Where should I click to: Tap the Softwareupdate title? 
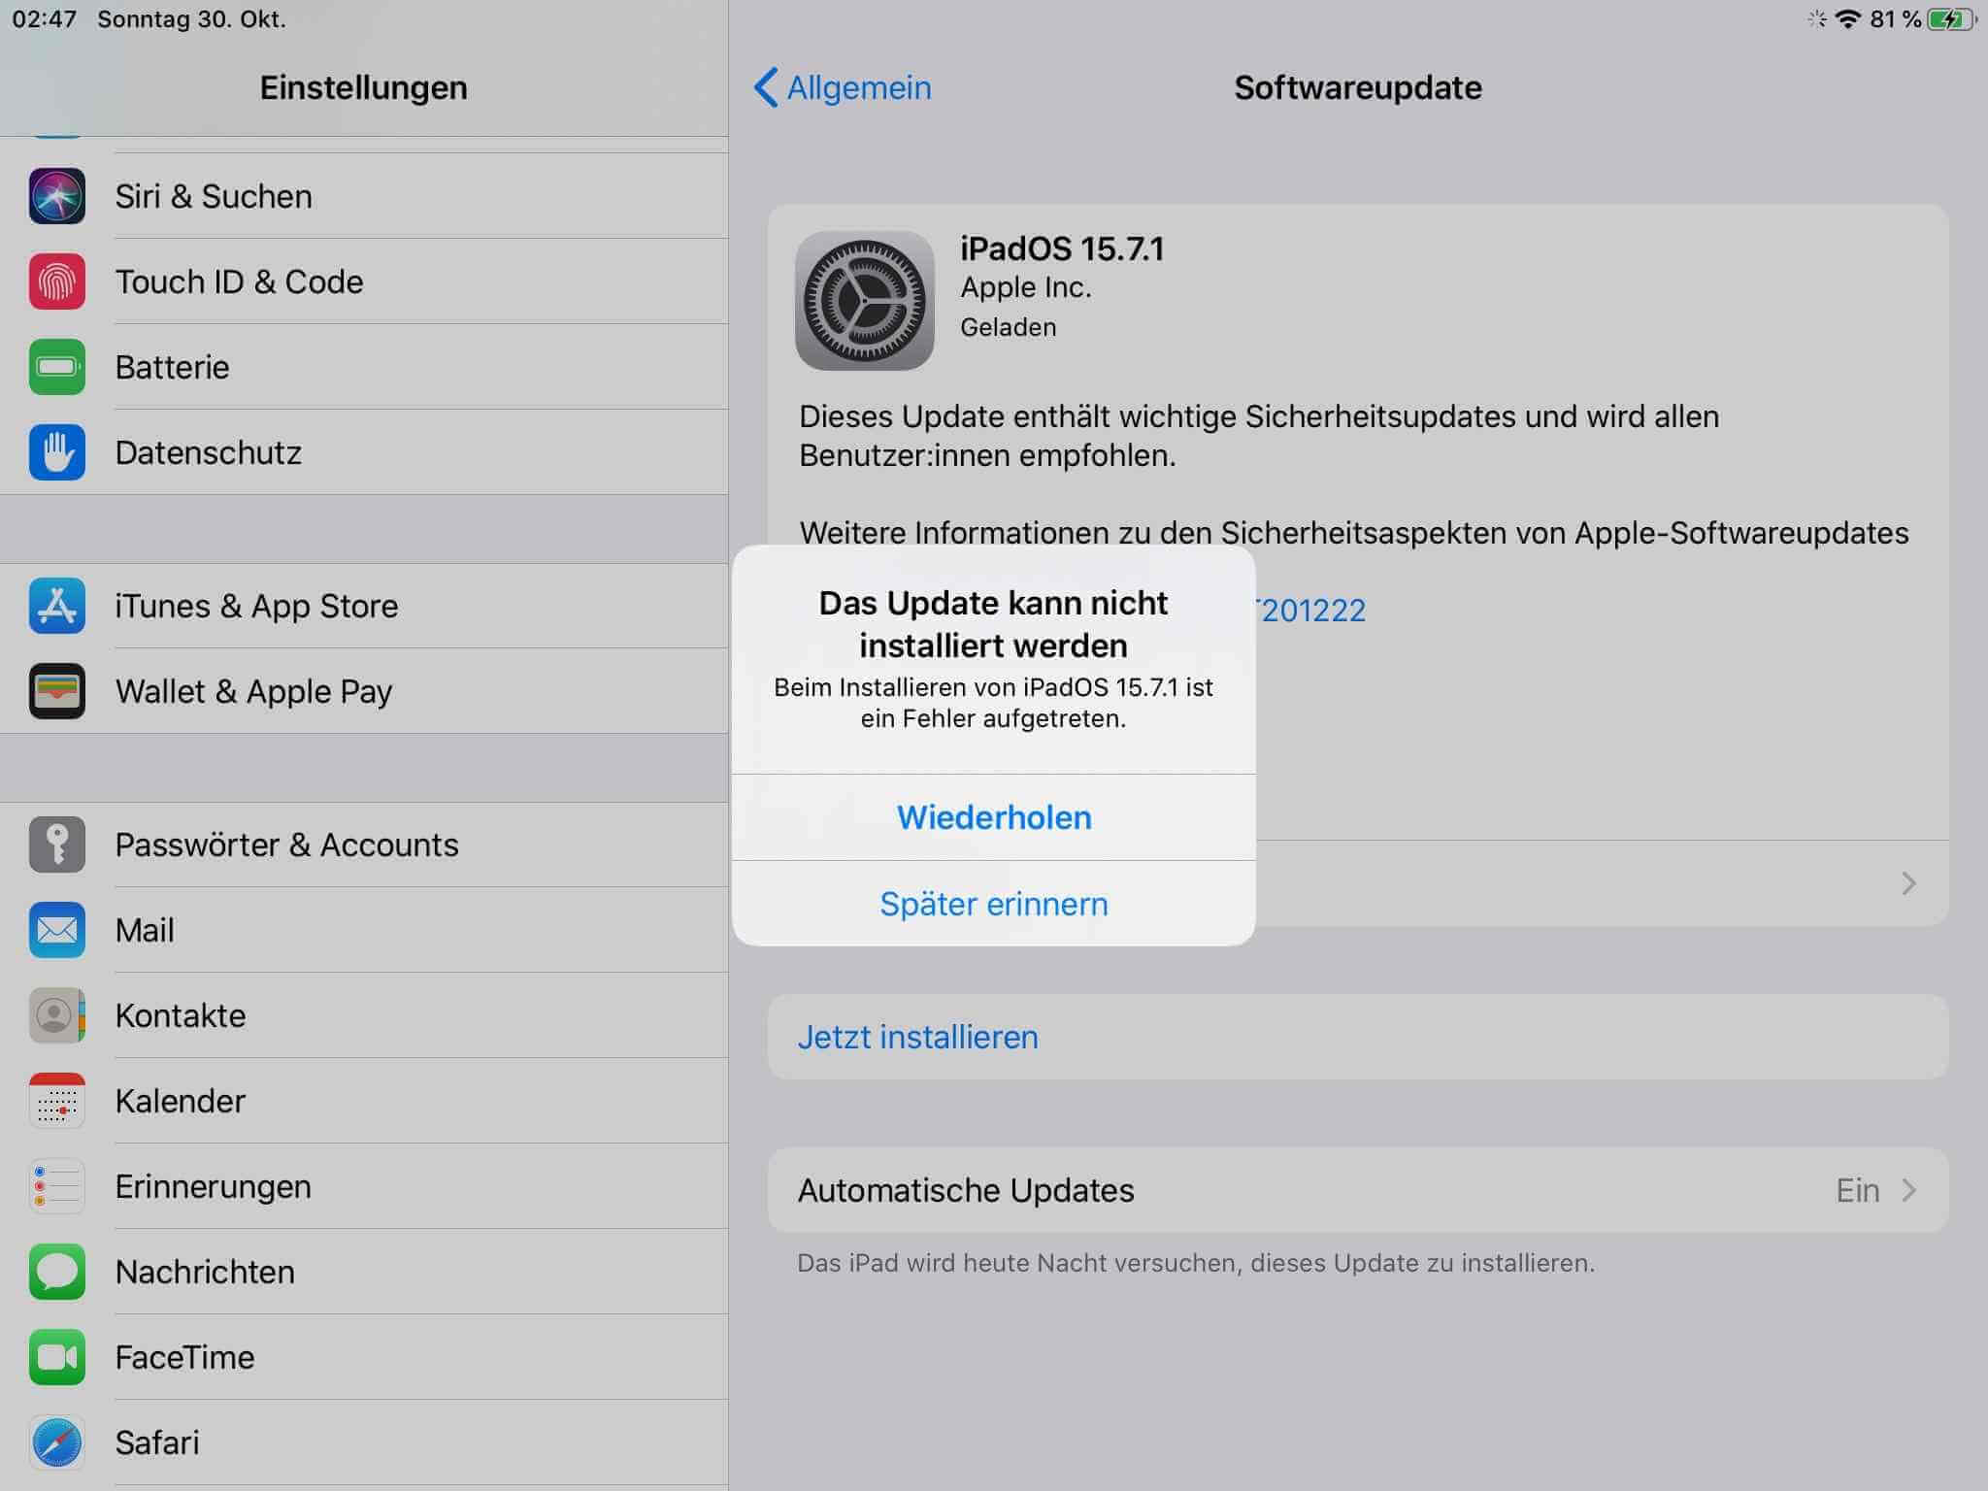tap(1358, 87)
